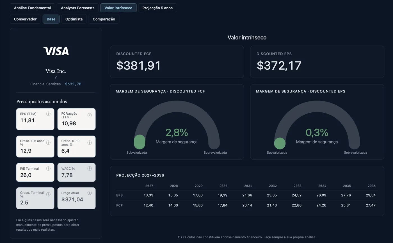Click the Discounted FCF value $381,91
The height and width of the screenshot is (243, 393).
139,65
